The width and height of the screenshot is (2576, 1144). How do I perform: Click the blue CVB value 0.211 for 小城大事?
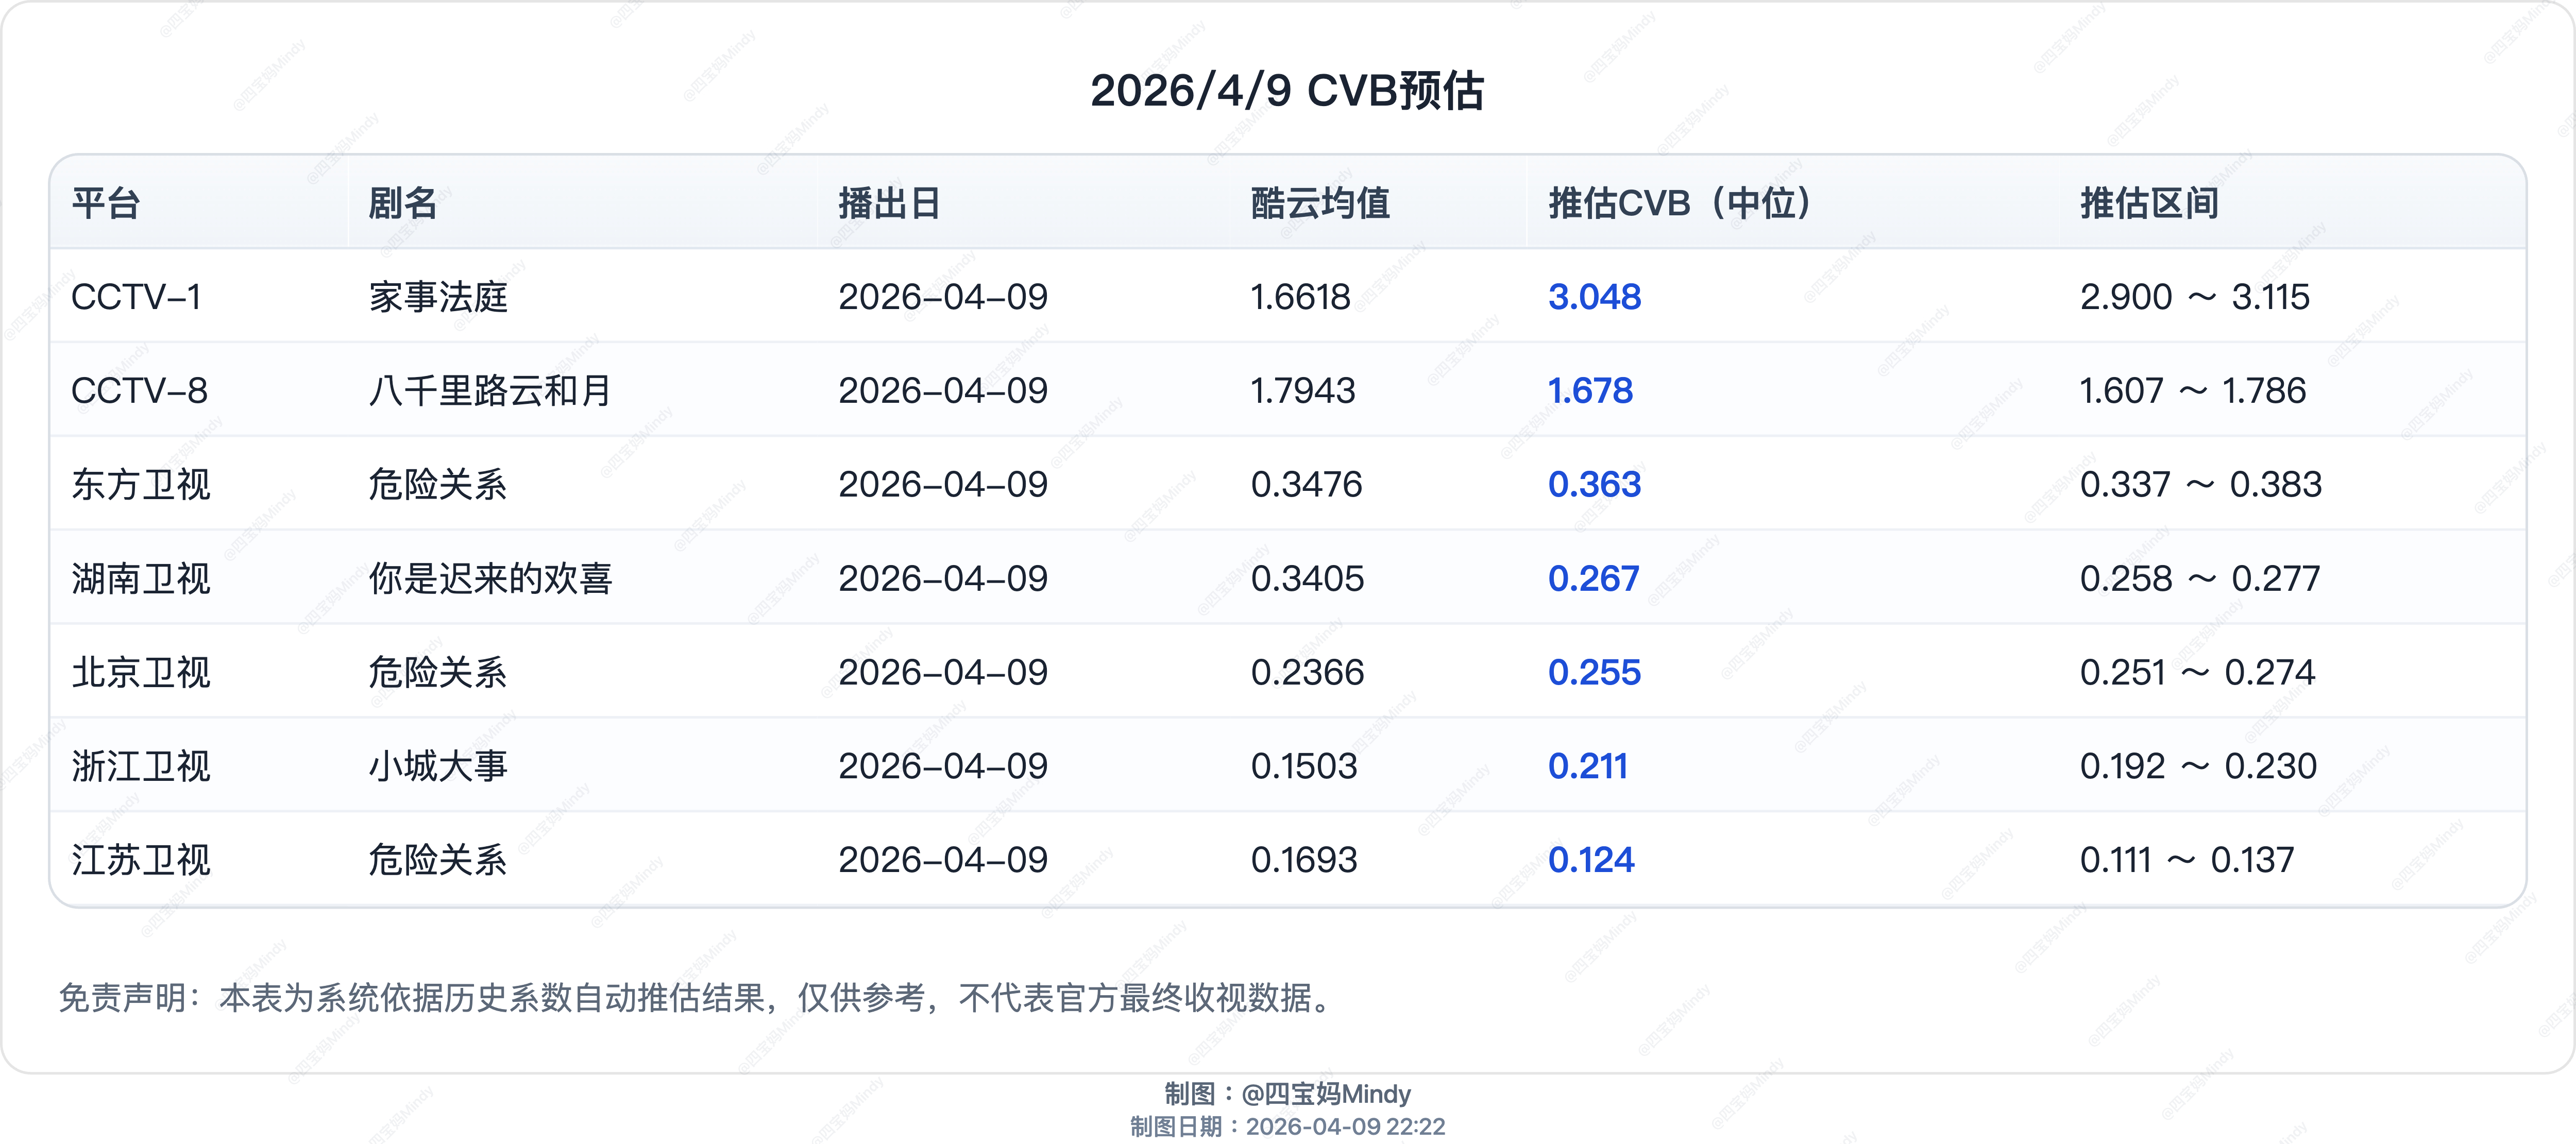coord(1590,765)
